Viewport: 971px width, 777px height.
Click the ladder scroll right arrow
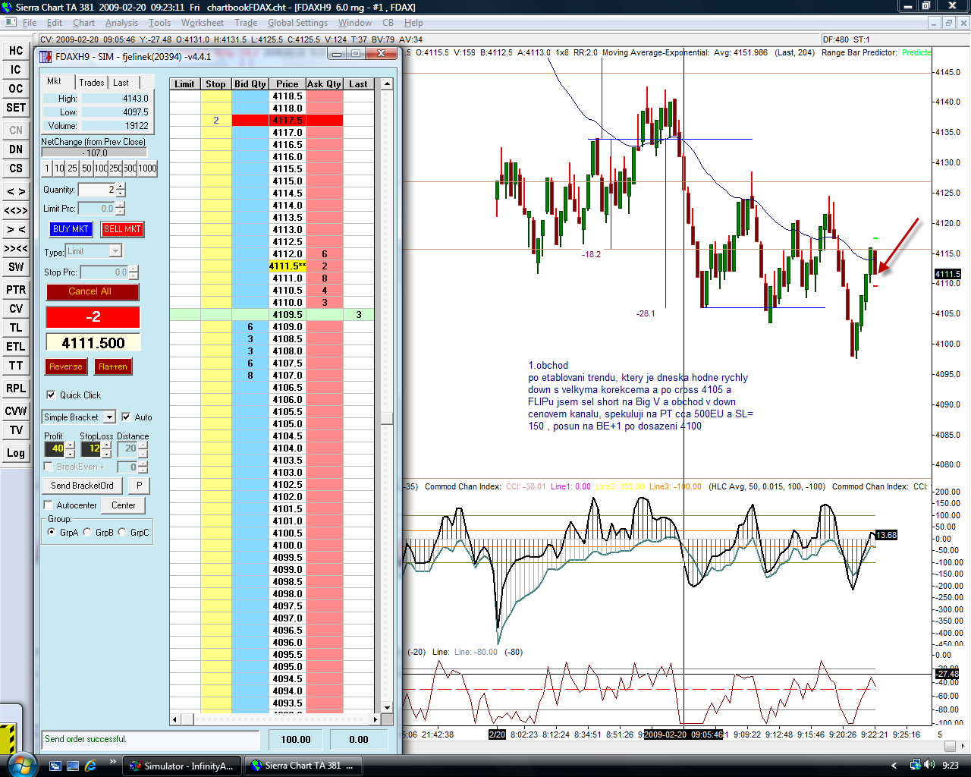coord(375,719)
